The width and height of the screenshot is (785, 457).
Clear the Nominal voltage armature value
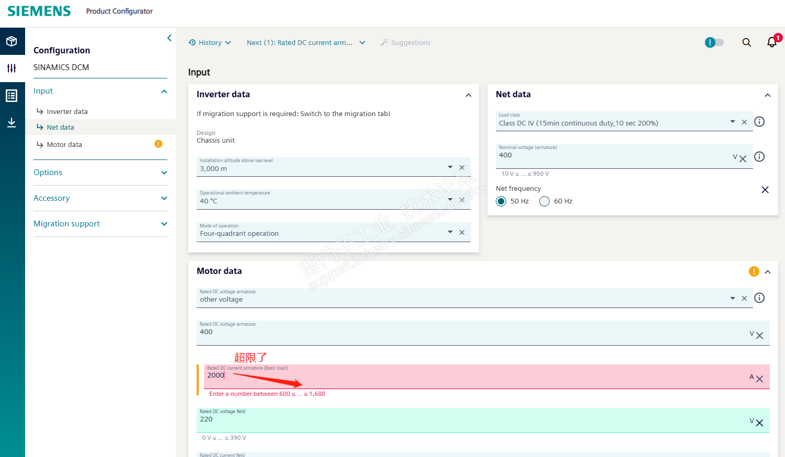coord(743,159)
